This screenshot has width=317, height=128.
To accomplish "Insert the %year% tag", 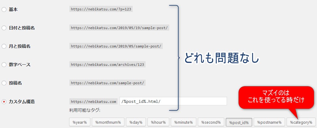I will click(x=80, y=122).
